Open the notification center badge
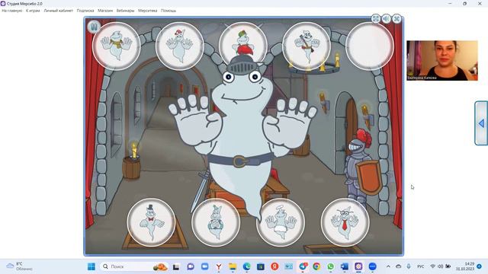The image size is (488, 274). tap(480, 266)
